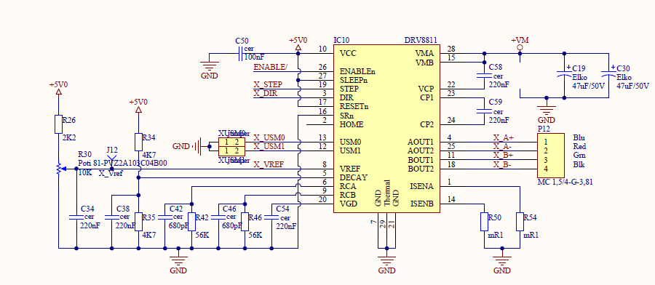Click the X_VREF net label
This screenshot has height=285, width=655.
point(269,164)
